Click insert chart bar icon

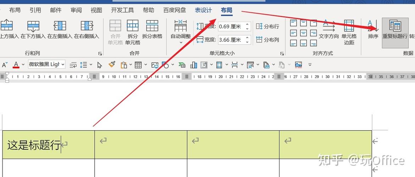tap(193, 65)
